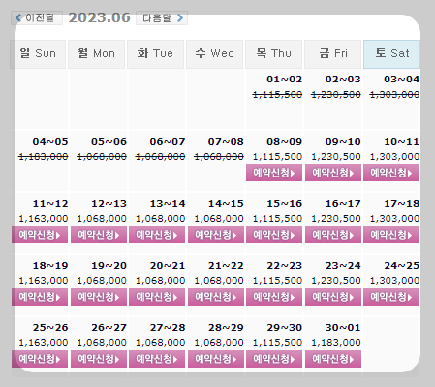This screenshot has height=387, width=435.
Task: Book the 24~25 date via 예약신청
Action: 391,297
